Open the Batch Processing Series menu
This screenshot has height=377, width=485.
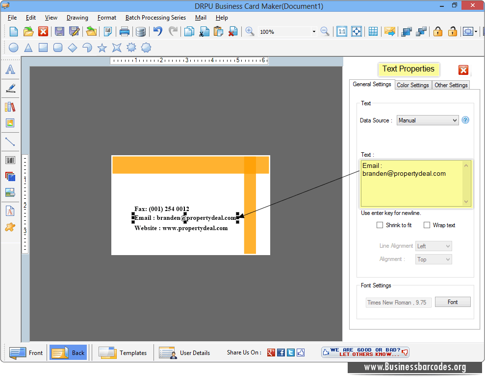[x=155, y=18]
